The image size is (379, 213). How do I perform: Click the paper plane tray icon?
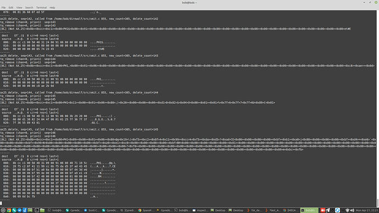327,210
